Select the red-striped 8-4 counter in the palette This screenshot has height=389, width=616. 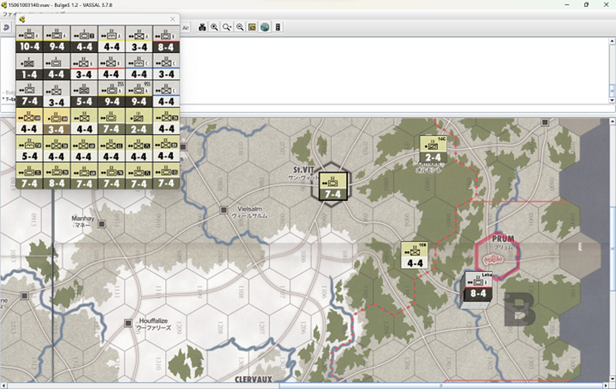tap(166, 39)
